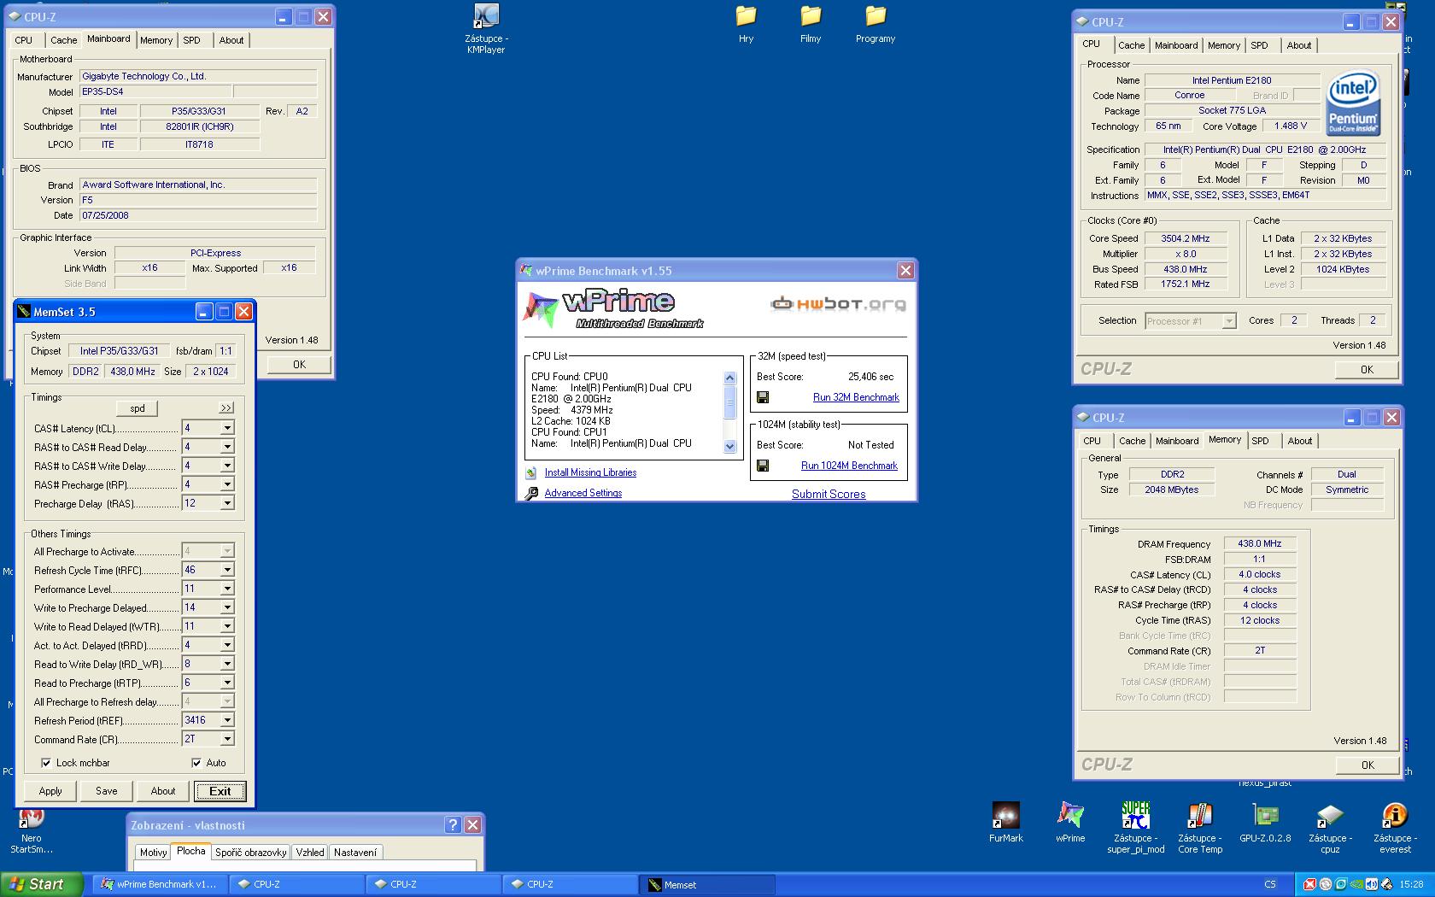Click the Install Missing Libraries link
The height and width of the screenshot is (897, 1435).
pos(590,472)
